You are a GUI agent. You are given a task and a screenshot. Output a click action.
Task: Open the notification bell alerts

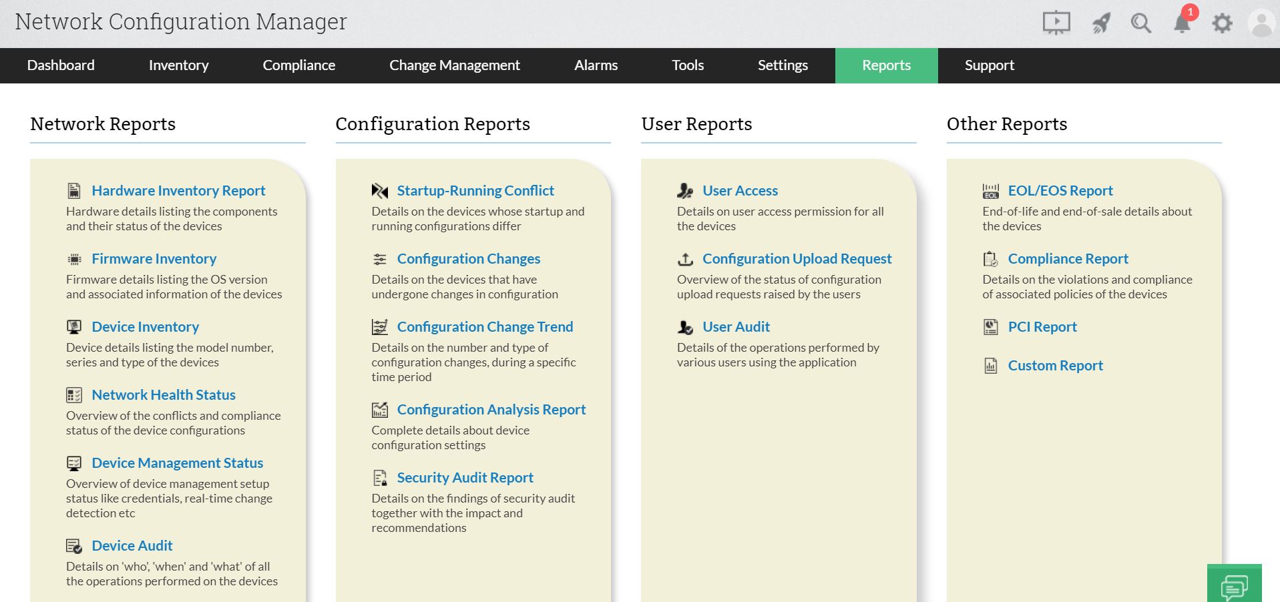click(x=1181, y=24)
